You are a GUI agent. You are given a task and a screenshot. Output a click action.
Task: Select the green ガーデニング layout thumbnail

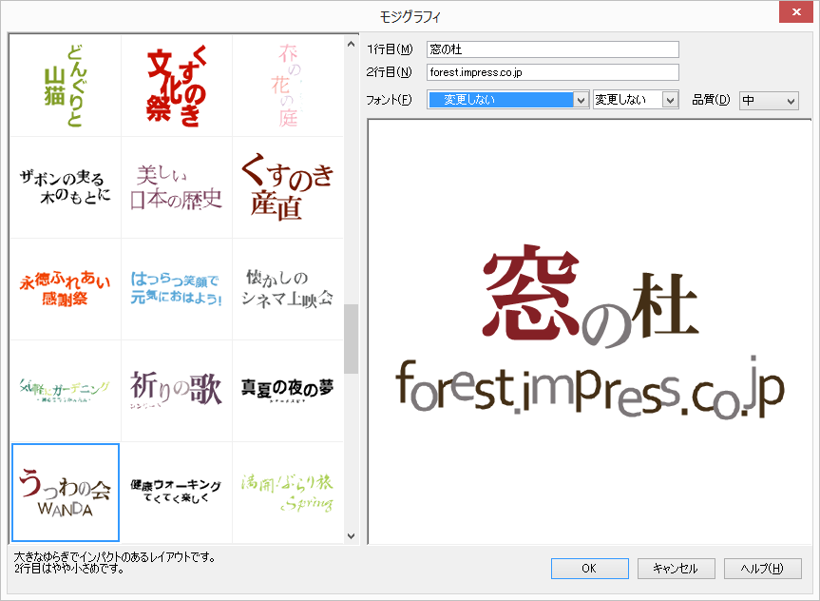66,391
